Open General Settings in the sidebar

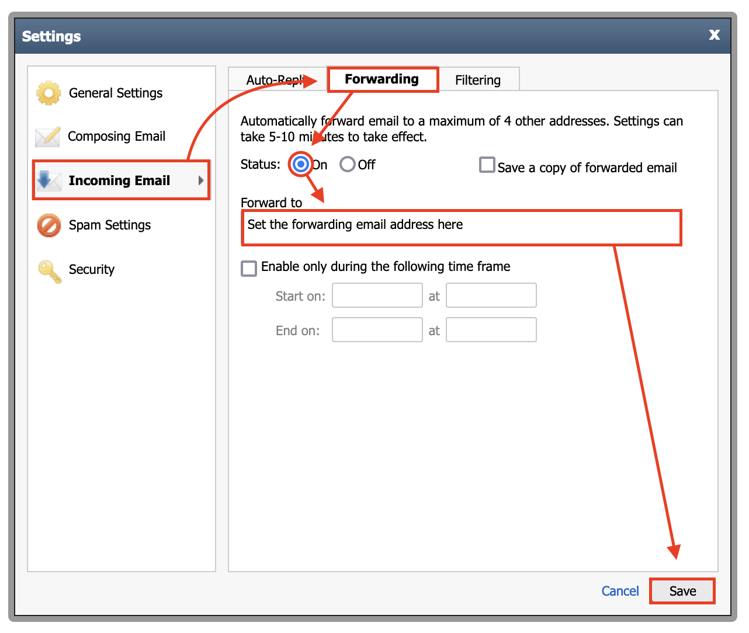tap(116, 93)
